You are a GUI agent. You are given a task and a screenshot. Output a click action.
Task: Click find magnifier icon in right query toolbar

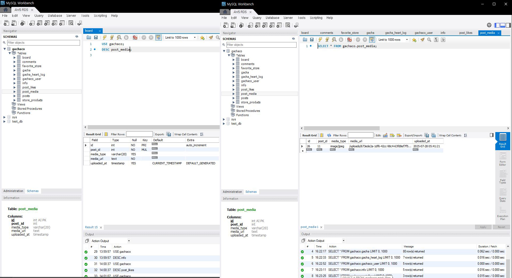pyautogui.click(x=429, y=40)
